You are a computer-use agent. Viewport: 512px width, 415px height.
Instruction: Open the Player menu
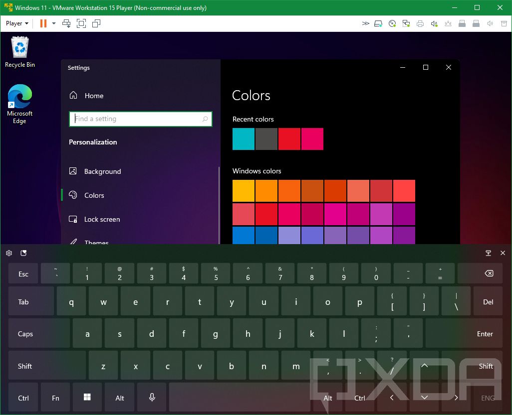17,23
